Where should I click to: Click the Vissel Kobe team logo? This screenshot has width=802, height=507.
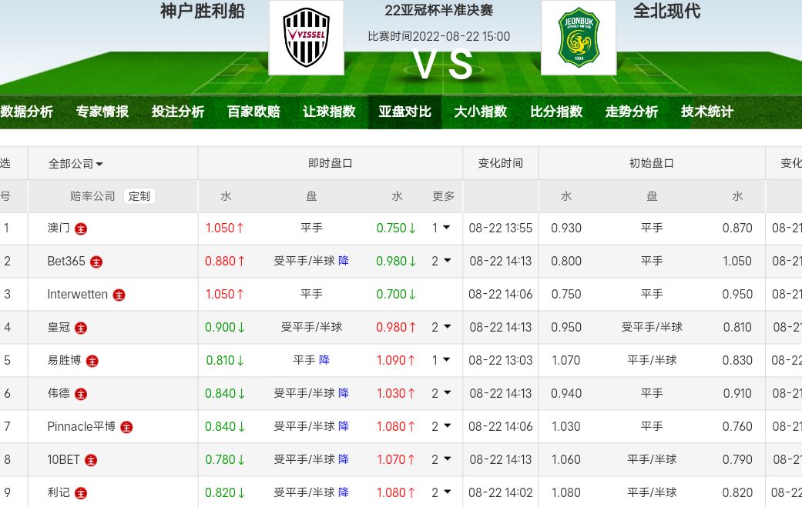pos(306,38)
